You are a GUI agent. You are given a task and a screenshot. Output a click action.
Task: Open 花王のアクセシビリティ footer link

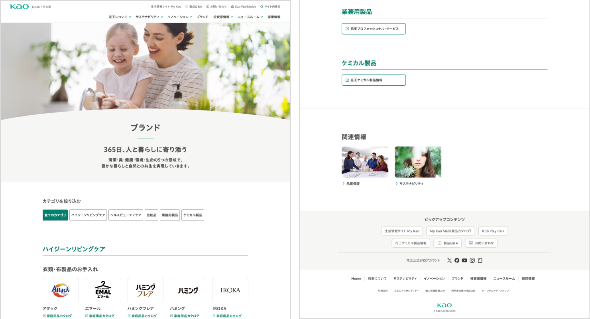click(x=406, y=291)
